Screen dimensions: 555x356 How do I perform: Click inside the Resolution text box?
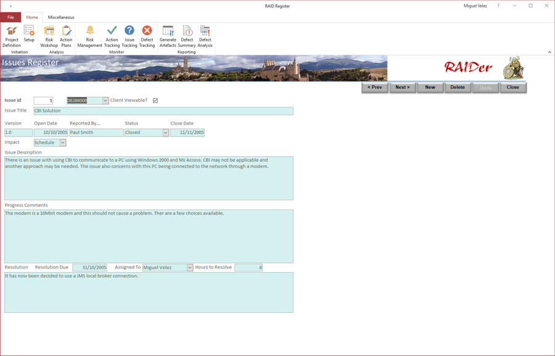coord(149,292)
